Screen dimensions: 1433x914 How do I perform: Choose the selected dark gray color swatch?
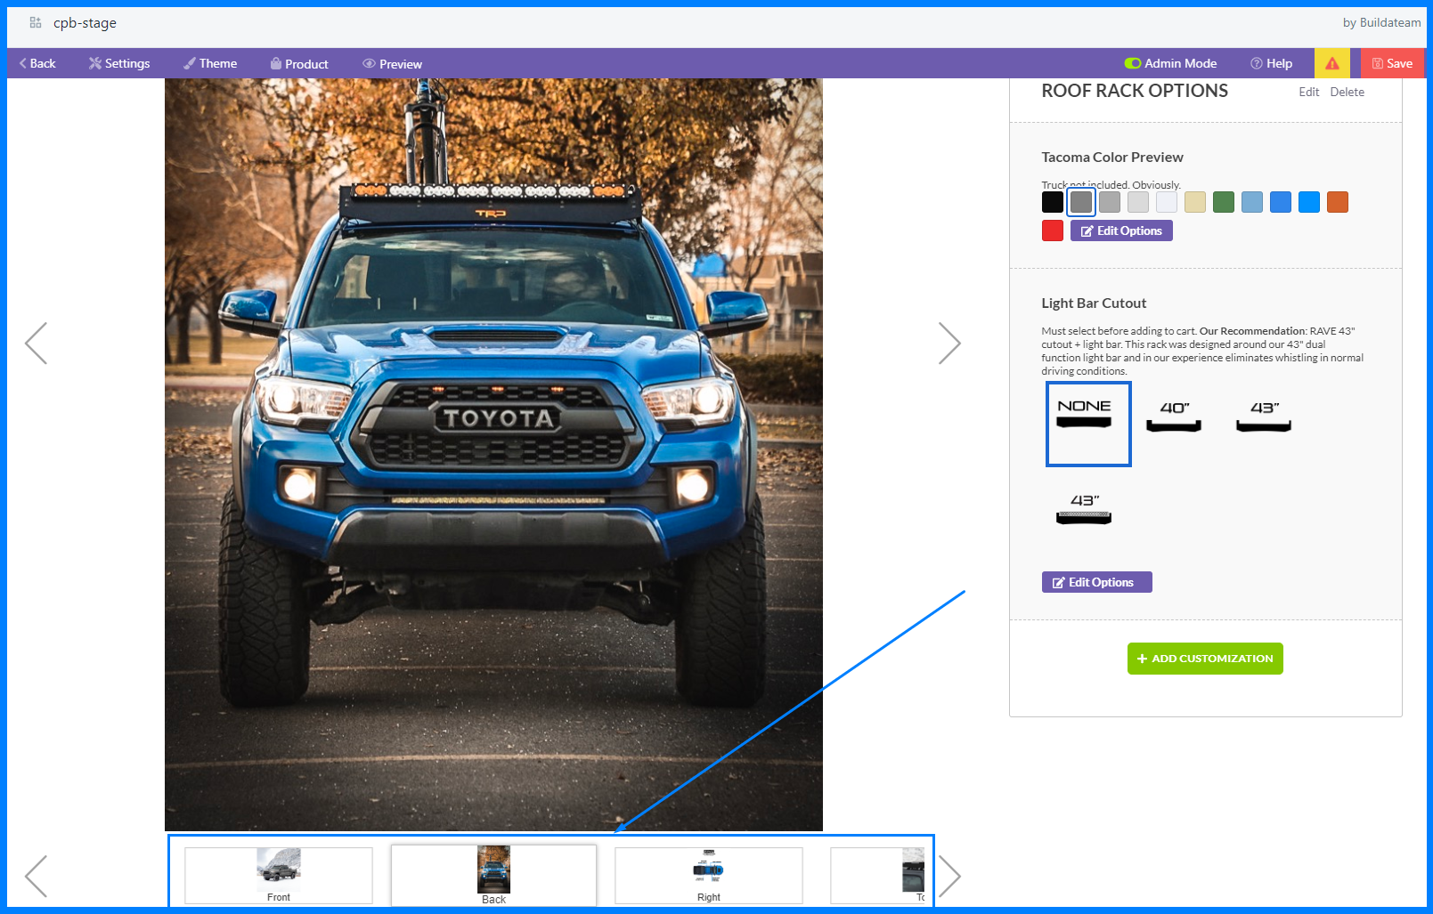[x=1081, y=202]
